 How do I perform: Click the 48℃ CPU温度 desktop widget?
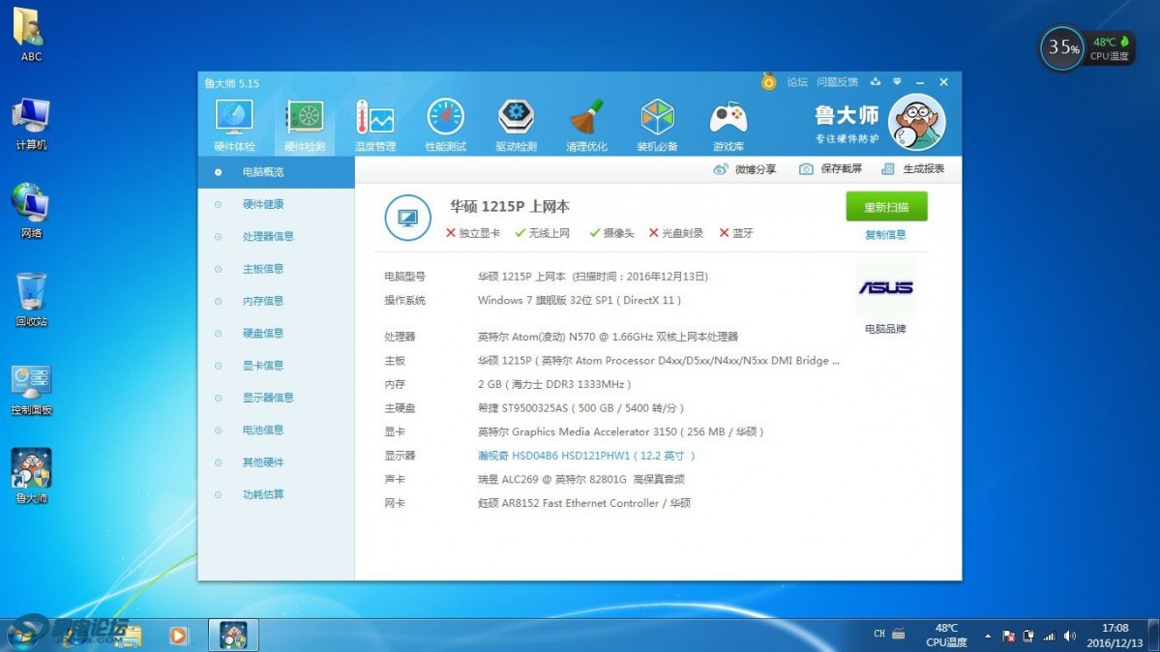(1109, 48)
